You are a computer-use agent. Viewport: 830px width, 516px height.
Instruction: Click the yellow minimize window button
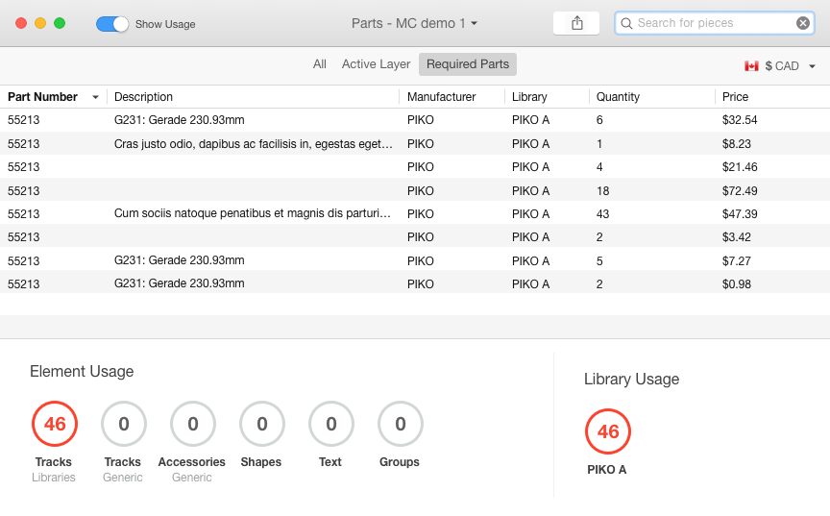coord(40,23)
